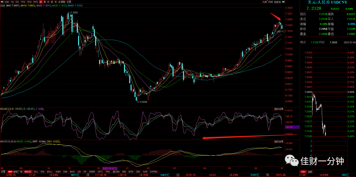Add symbol via 加自选 button
Viewport: 356px width, 177px height.
click(x=278, y=2)
